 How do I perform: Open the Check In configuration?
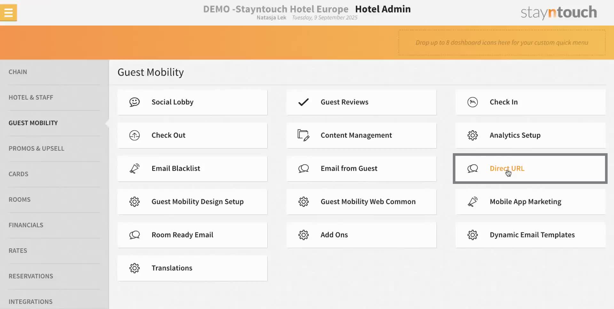[530, 102]
